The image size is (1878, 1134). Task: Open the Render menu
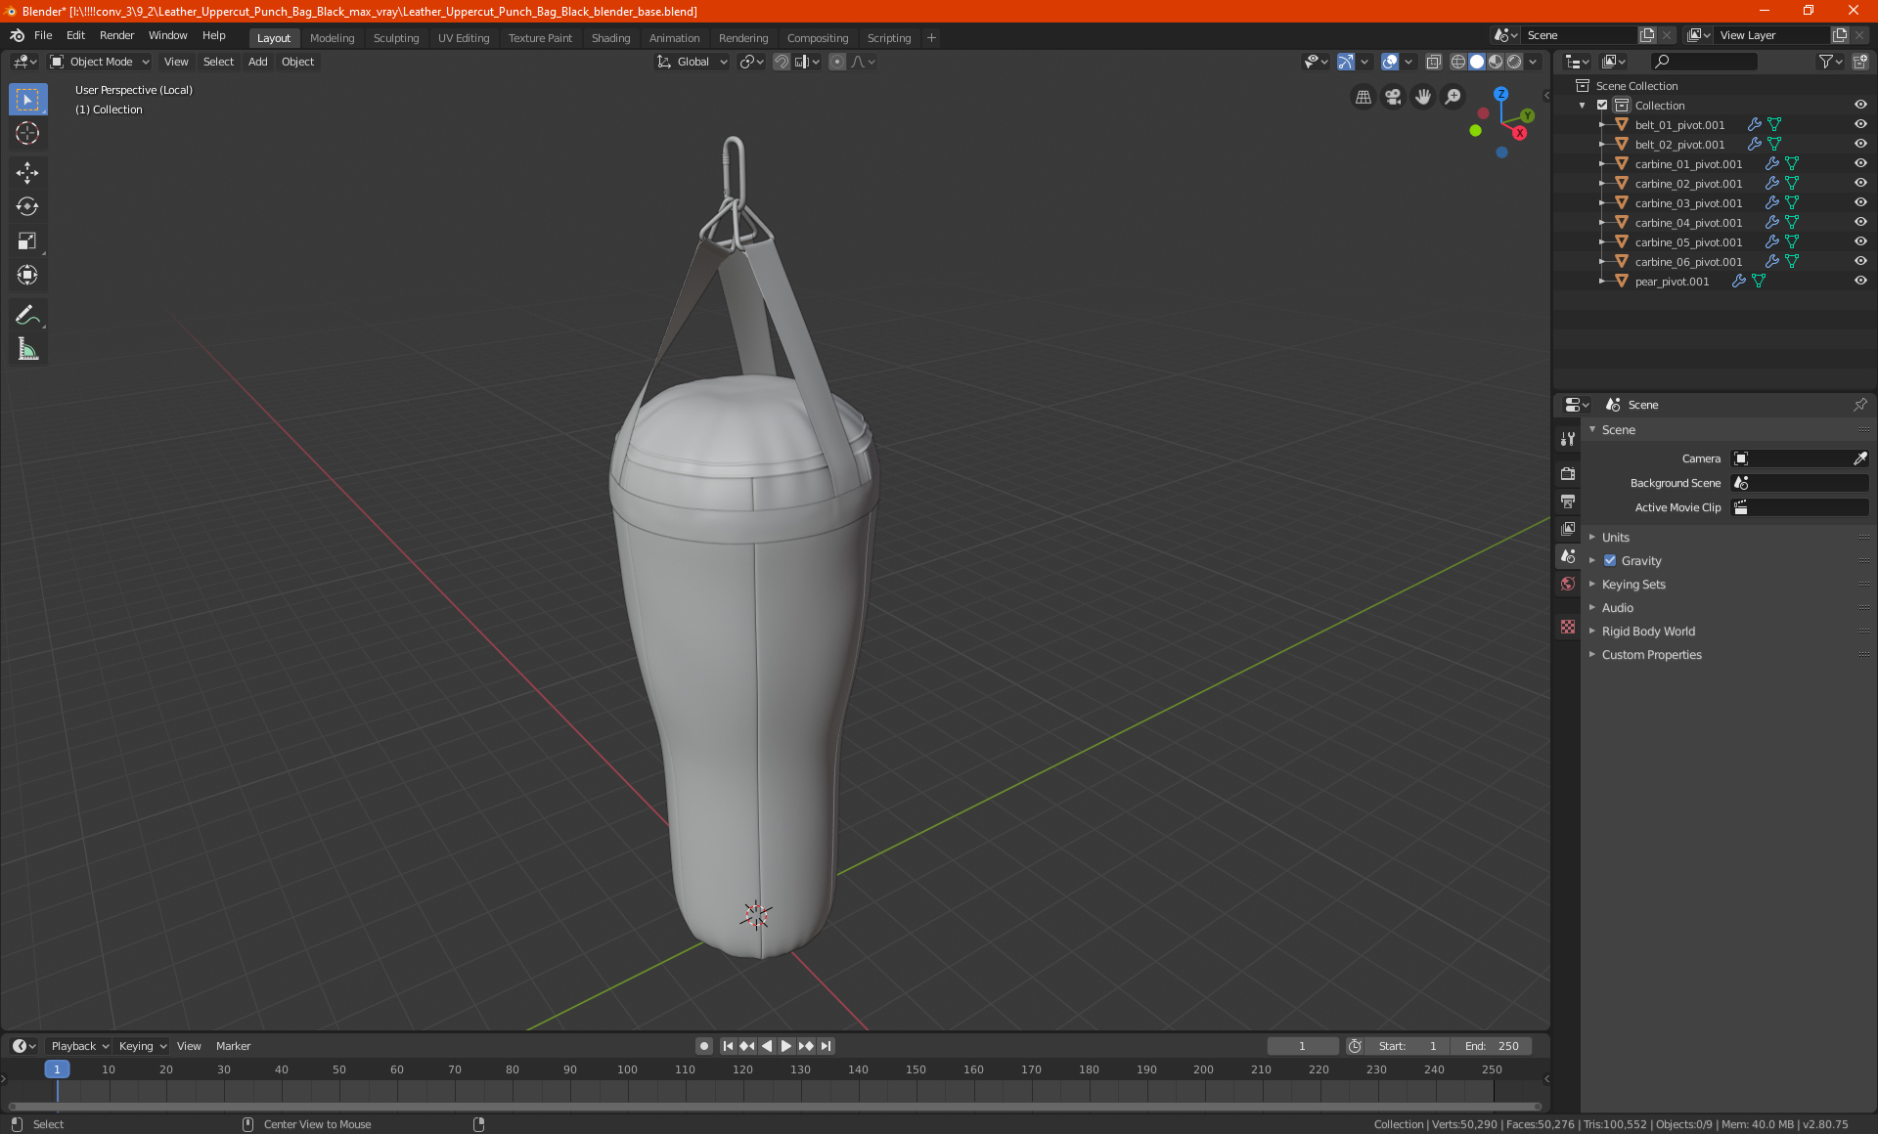tap(116, 35)
